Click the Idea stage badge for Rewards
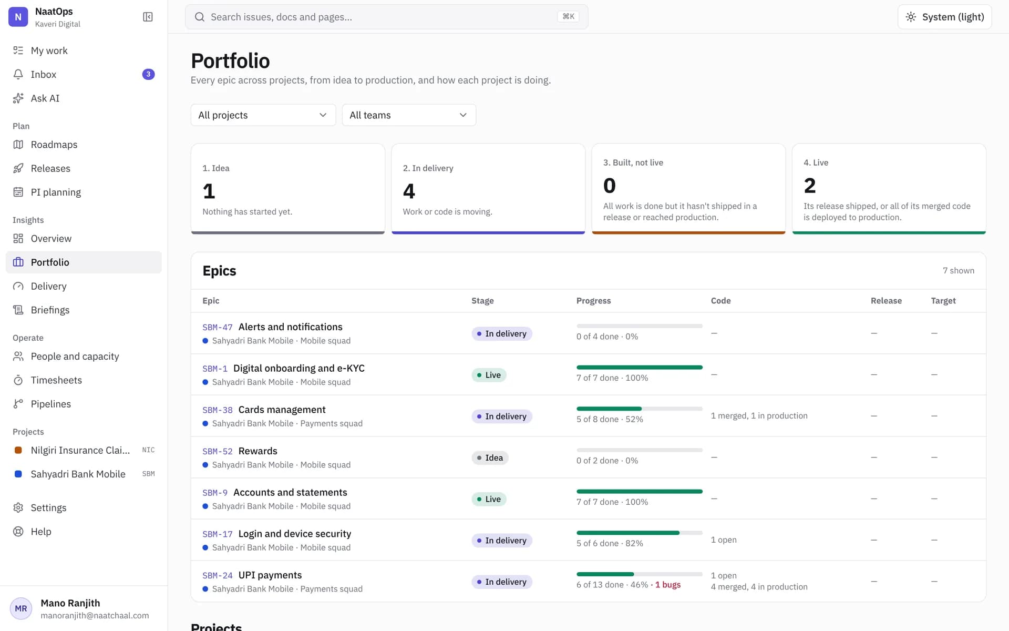The image size is (1009, 631). click(x=490, y=458)
